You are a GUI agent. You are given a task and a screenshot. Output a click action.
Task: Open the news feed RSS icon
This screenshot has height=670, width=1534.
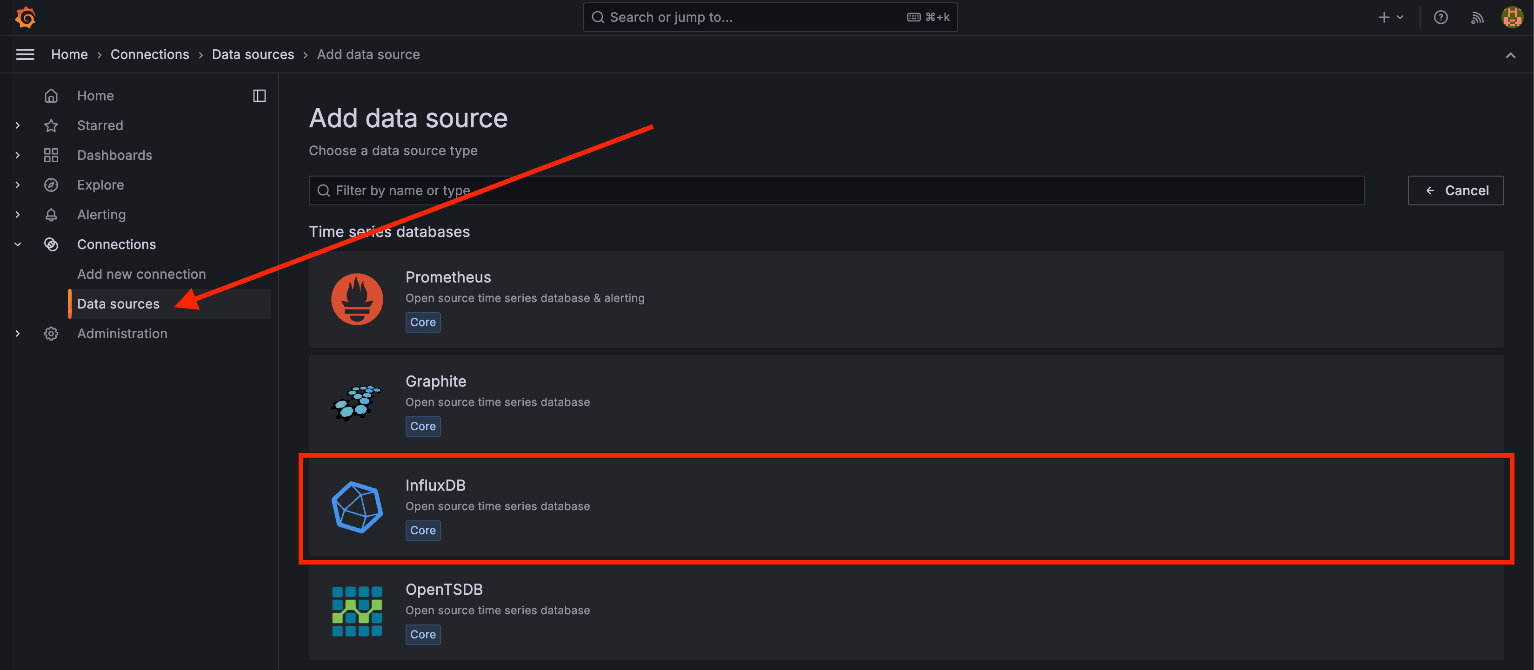1477,18
